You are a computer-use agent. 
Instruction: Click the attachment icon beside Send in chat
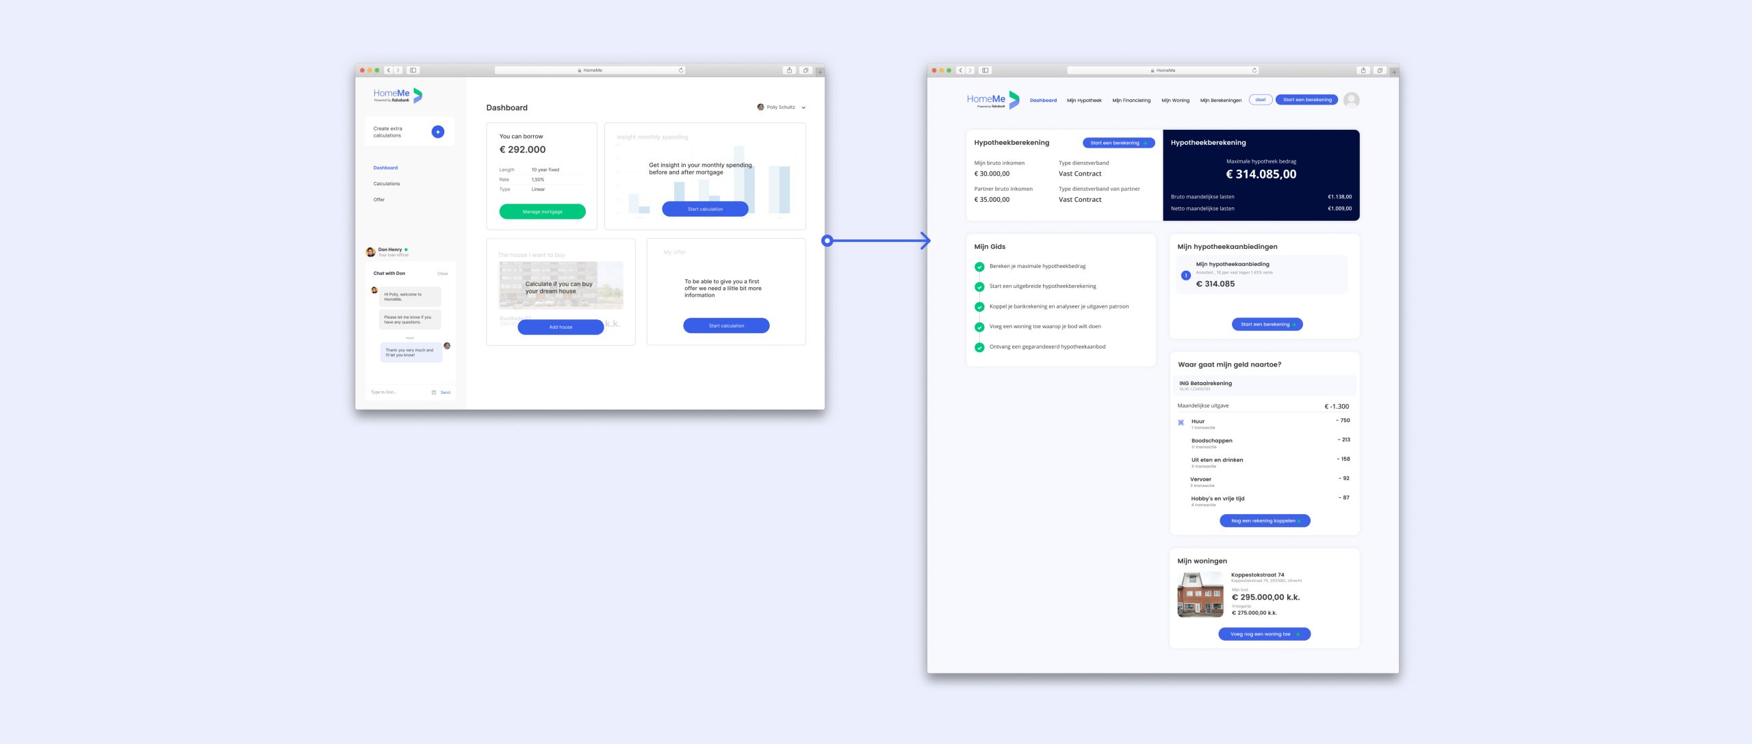pyautogui.click(x=434, y=393)
